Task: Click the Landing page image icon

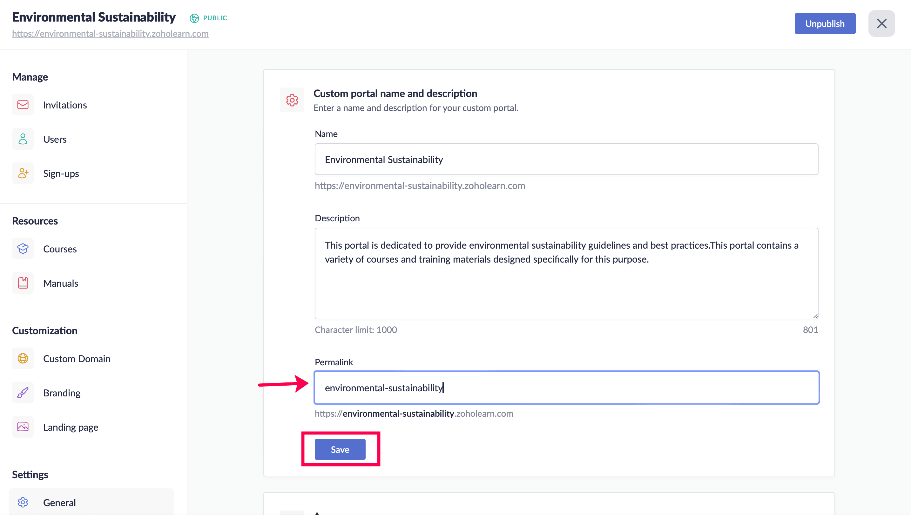Action: pos(23,427)
